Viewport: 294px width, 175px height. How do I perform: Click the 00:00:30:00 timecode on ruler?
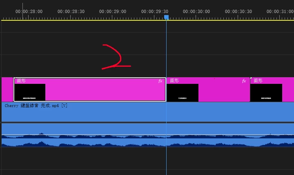pyautogui.click(x=196, y=11)
